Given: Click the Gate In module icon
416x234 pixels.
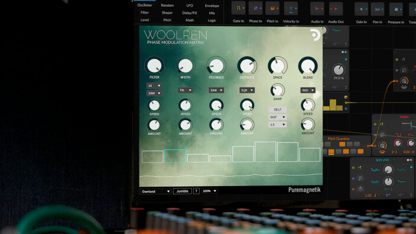Looking at the screenshot, I should (238, 8).
